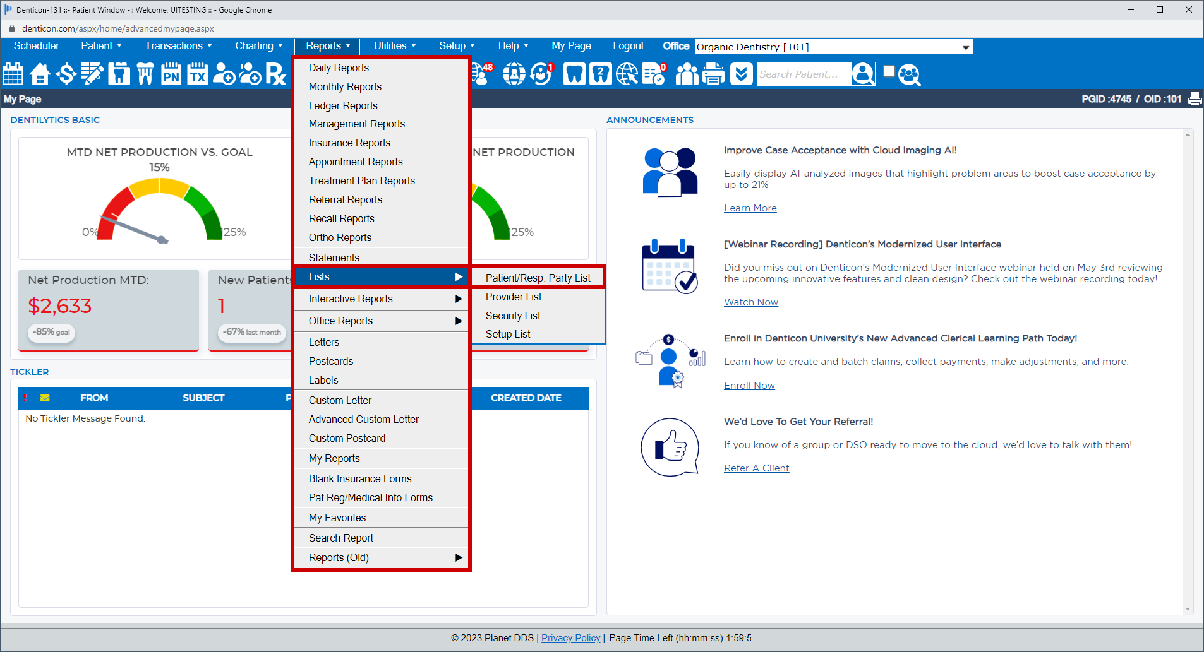This screenshot has height=652, width=1204.
Task: Click the home house toolbar icon
Action: (40, 74)
